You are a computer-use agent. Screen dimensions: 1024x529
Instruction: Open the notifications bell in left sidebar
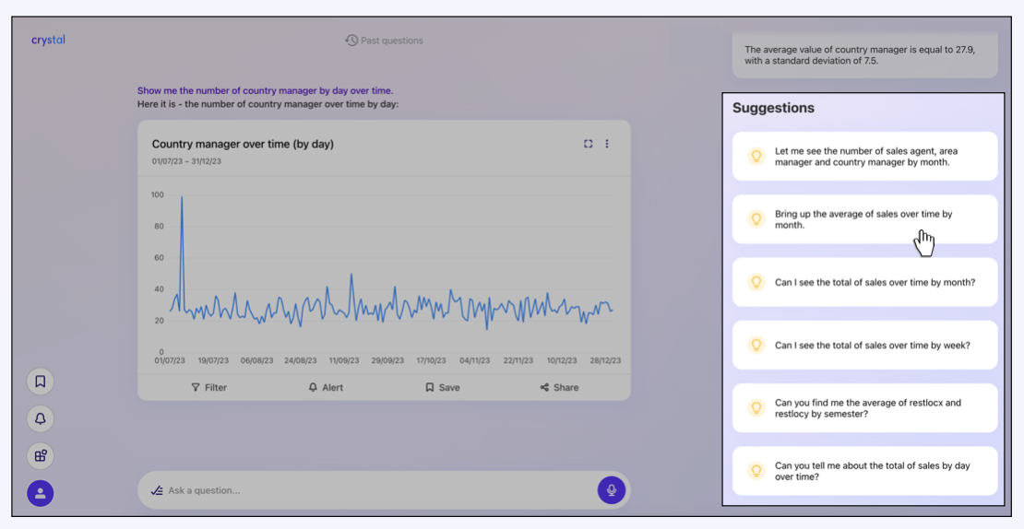click(x=41, y=418)
